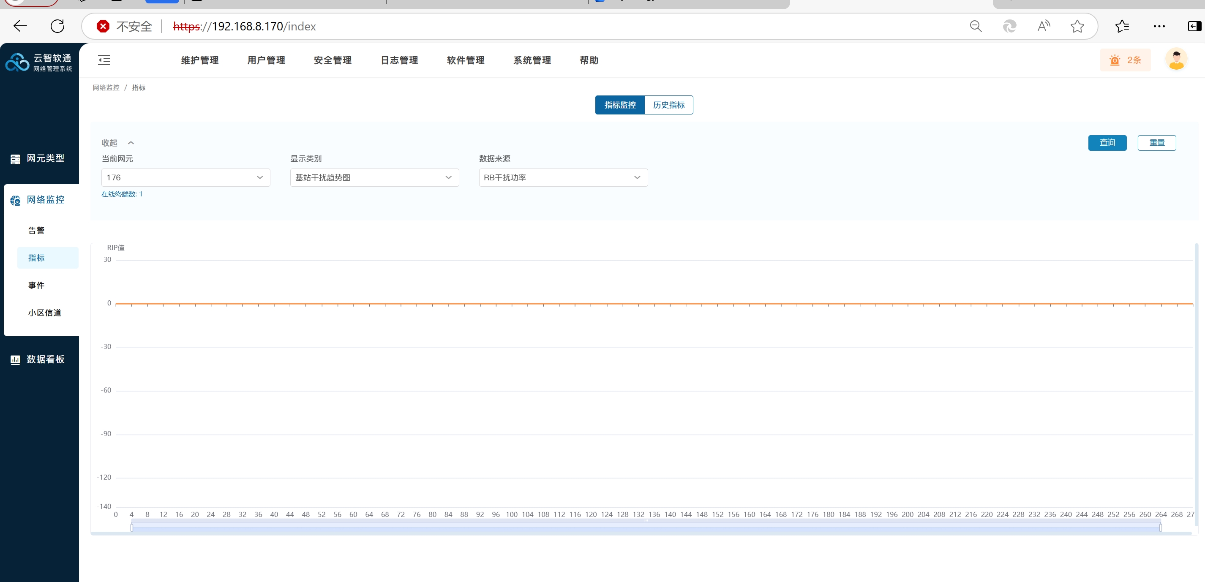Screen dimensions: 1205x582
Task: Open the 系统管理 menu
Action: click(532, 60)
